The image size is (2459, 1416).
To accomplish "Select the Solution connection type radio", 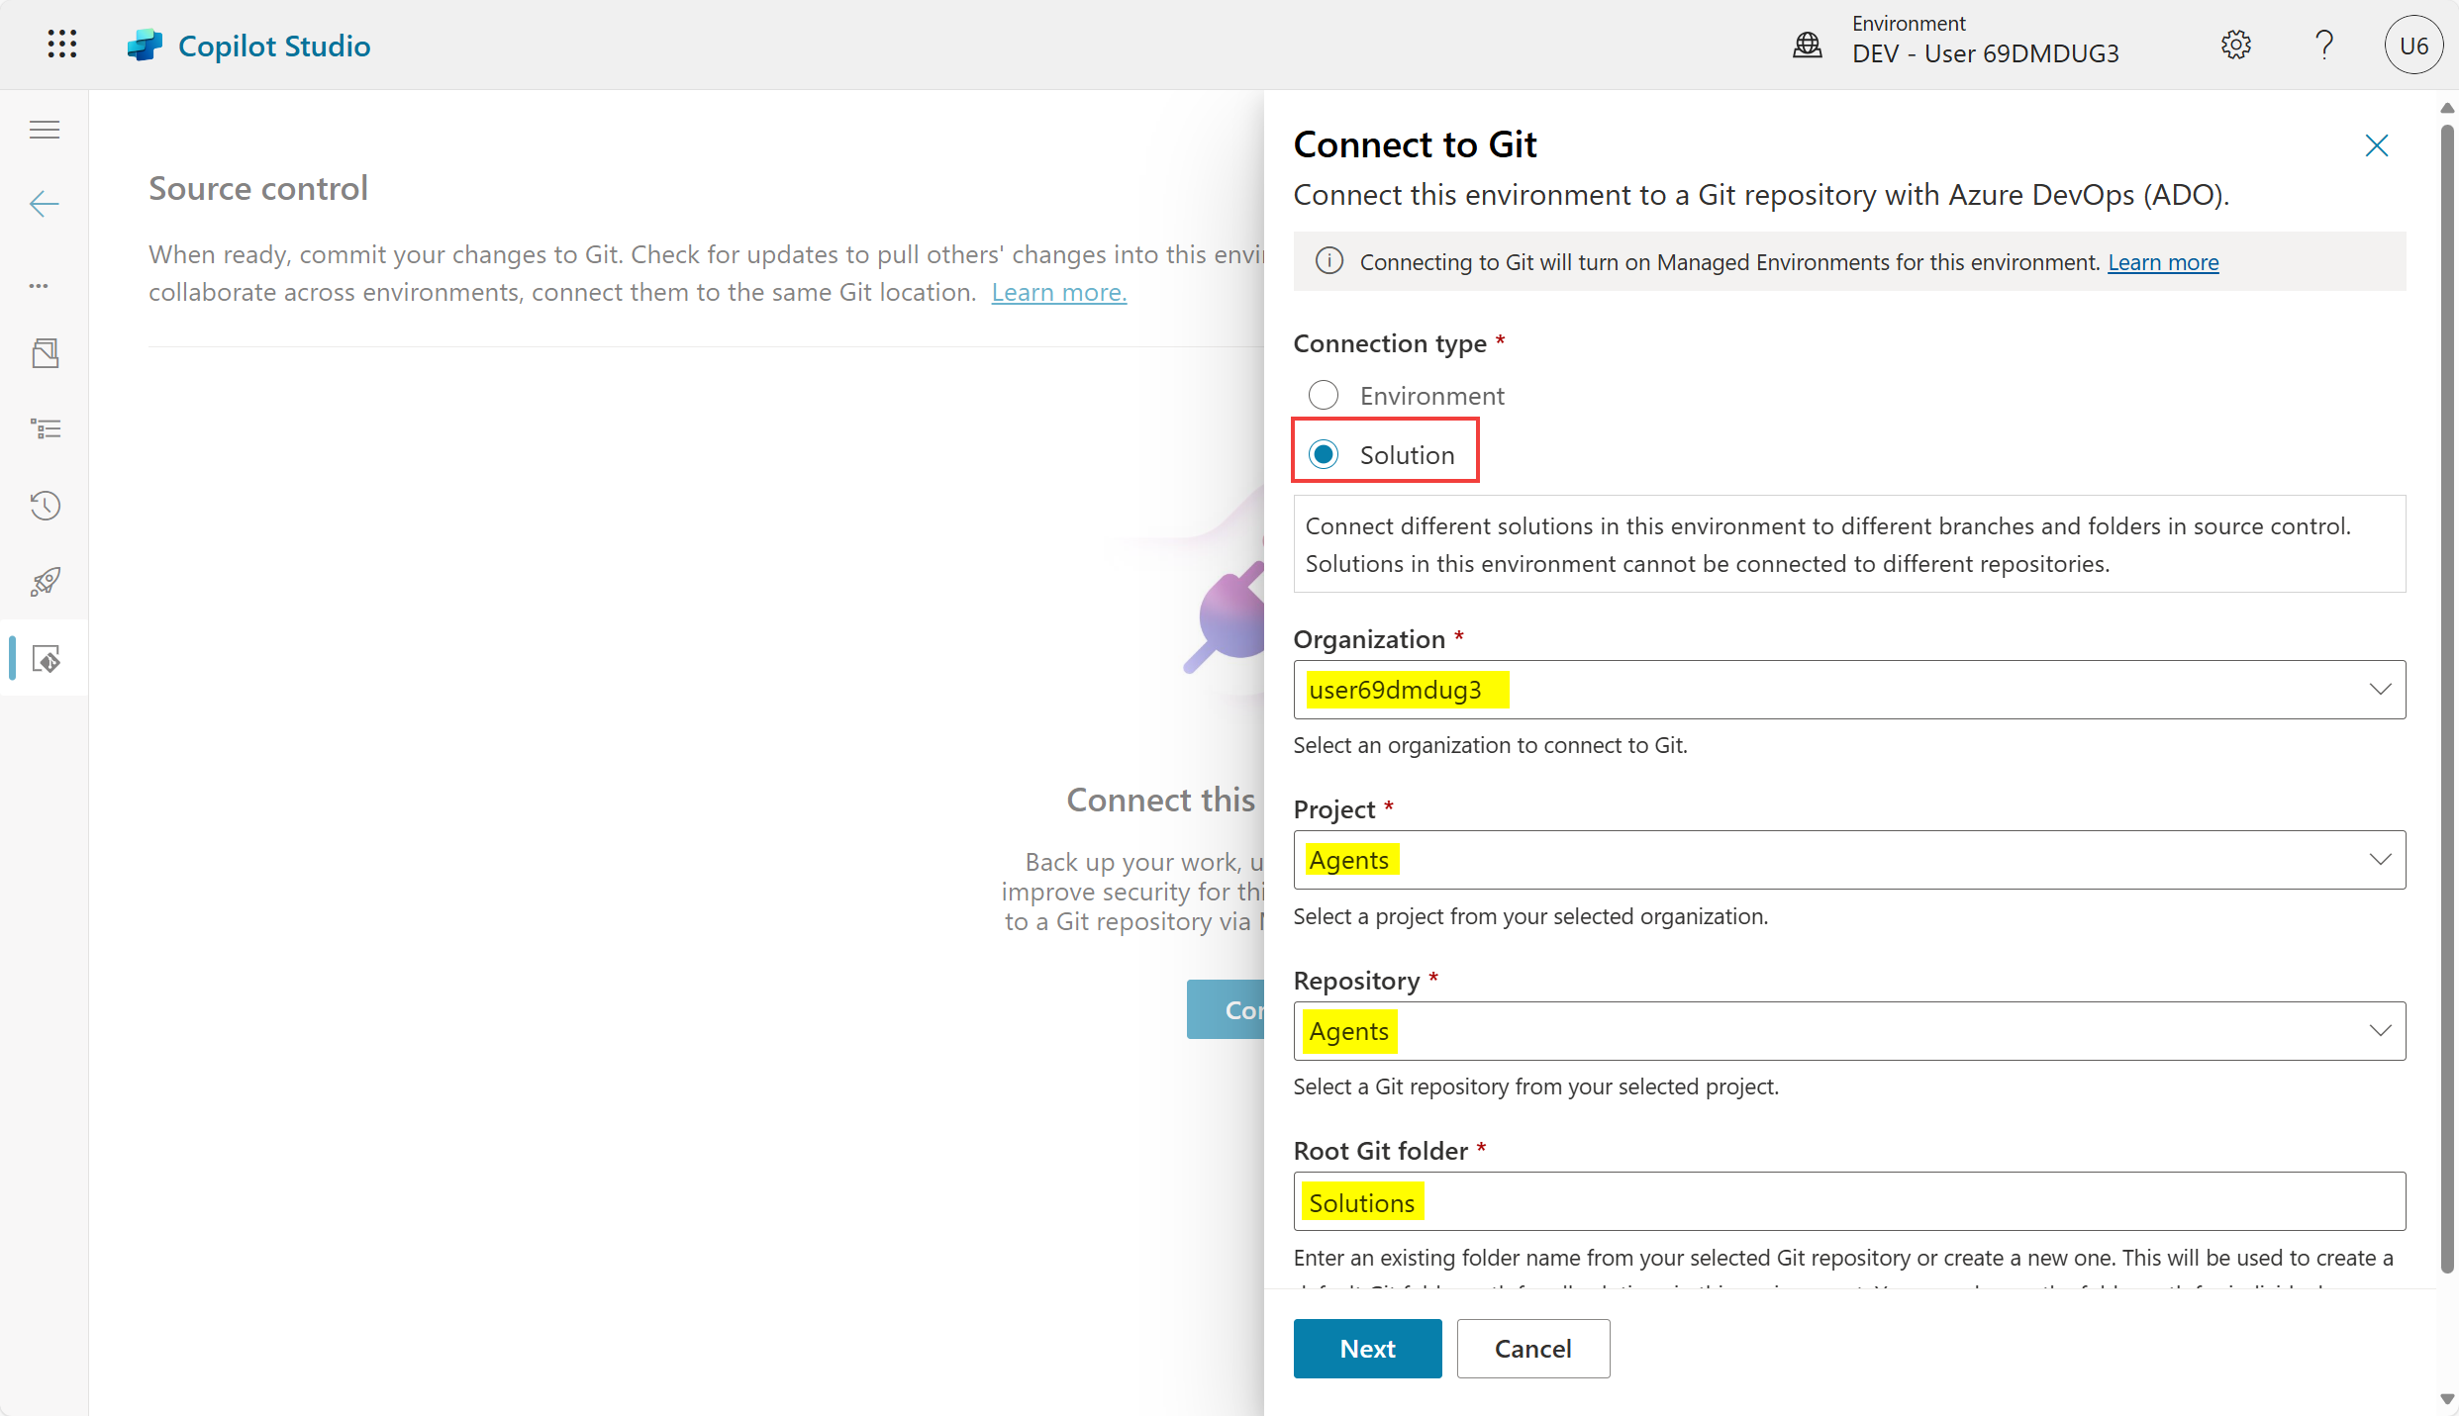I will 1324,455.
